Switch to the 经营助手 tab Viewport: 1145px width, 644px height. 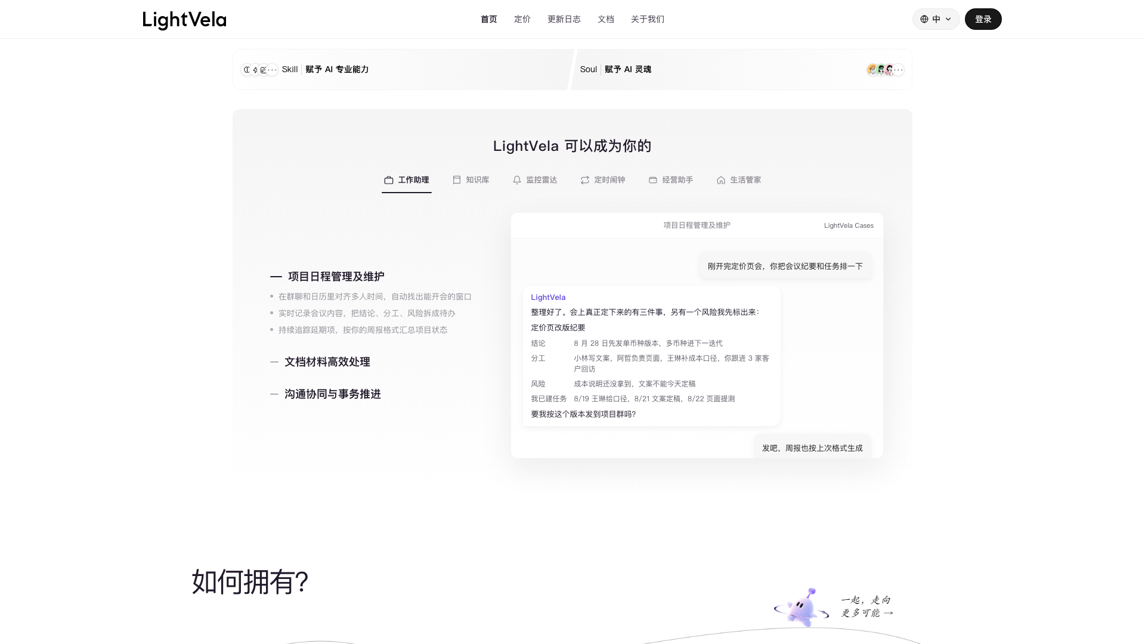pyautogui.click(x=671, y=180)
